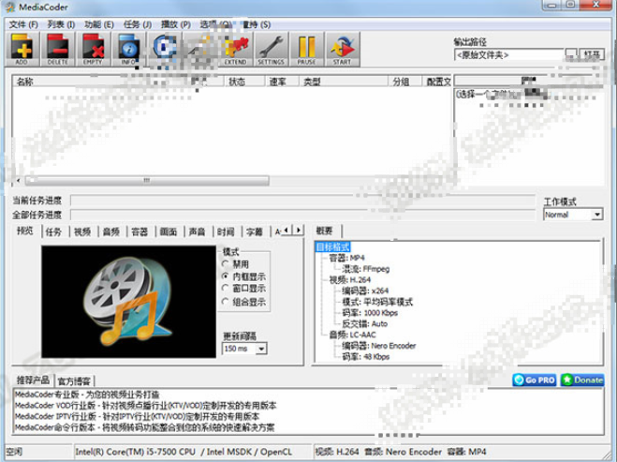Click the MediaCoder IPTV行业版 link

pyautogui.click(x=137, y=416)
